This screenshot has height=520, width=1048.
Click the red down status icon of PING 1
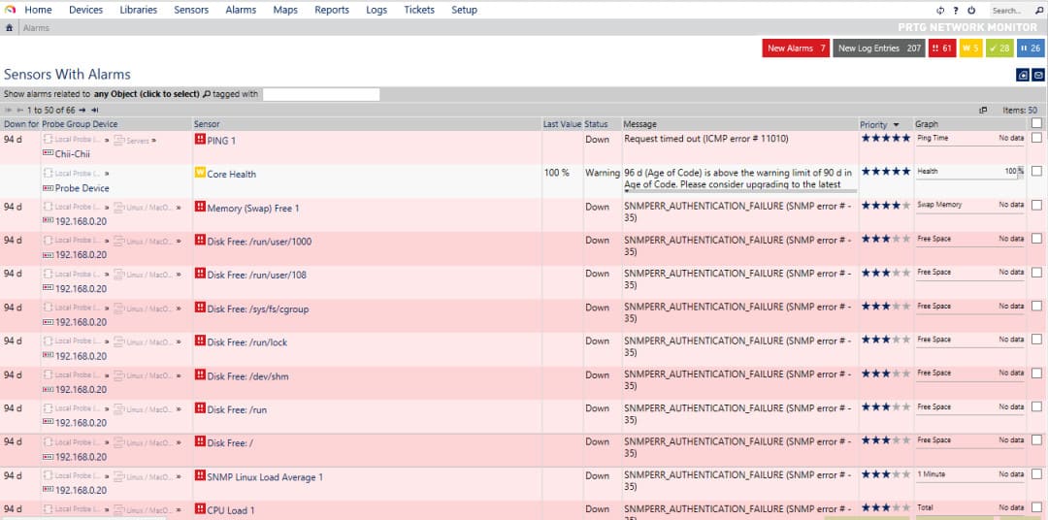200,139
